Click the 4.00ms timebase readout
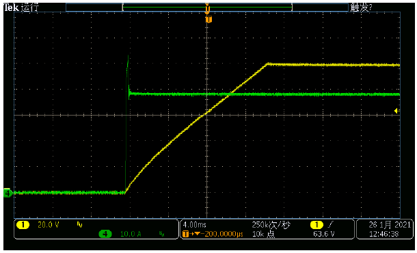The image size is (417, 253). [194, 225]
